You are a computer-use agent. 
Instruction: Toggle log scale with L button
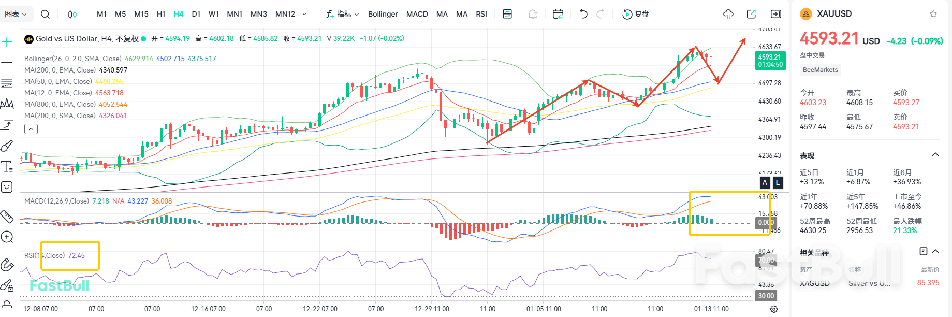point(778,182)
